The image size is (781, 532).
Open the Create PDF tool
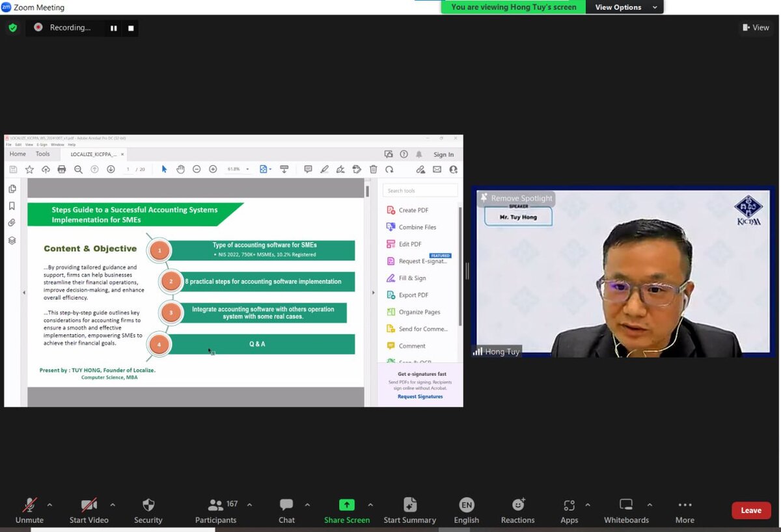coord(407,210)
